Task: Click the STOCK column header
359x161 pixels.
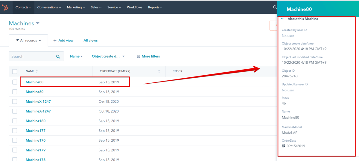Action: (x=177, y=71)
